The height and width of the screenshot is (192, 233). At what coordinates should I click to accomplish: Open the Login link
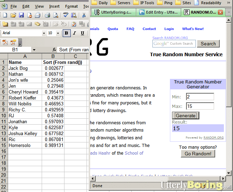(169, 29)
